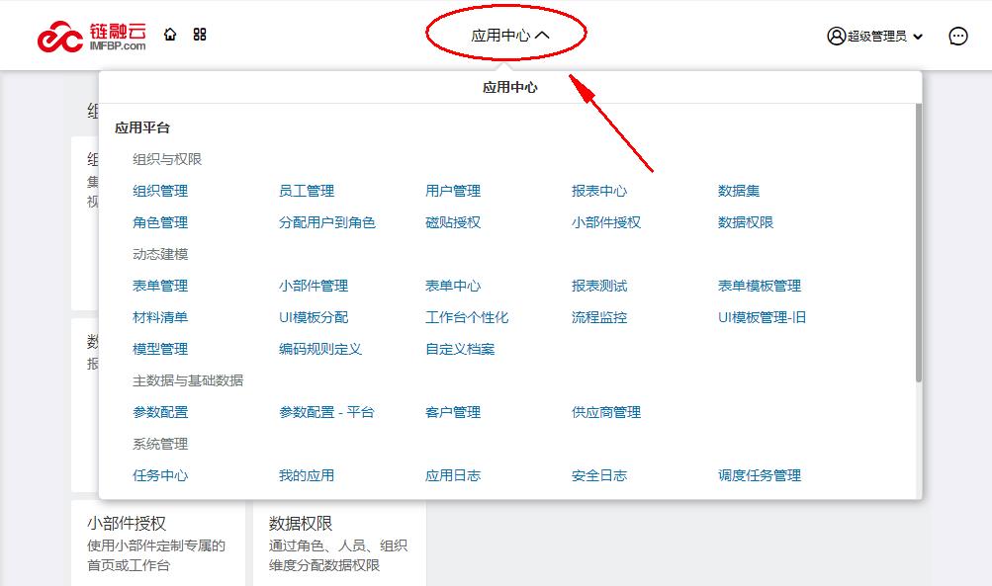Open the apps grid icon beside home

tap(200, 33)
